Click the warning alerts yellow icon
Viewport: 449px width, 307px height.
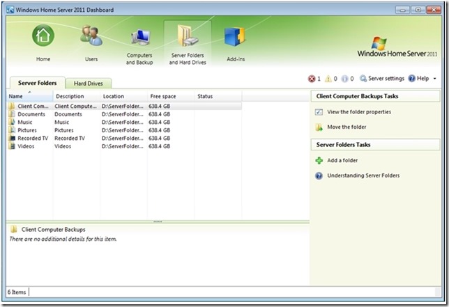pos(328,79)
